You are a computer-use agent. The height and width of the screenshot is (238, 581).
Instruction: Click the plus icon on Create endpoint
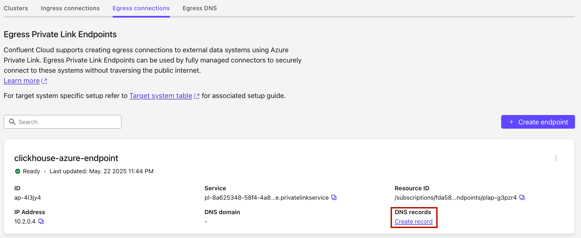point(511,122)
